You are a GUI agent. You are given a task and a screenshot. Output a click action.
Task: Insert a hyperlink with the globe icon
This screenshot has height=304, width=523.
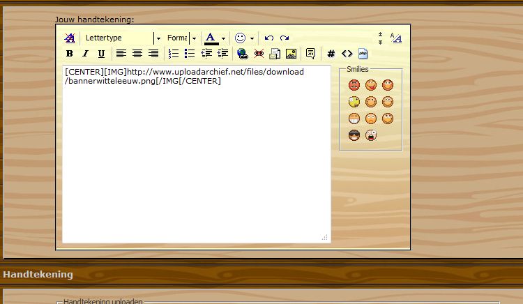(242, 54)
